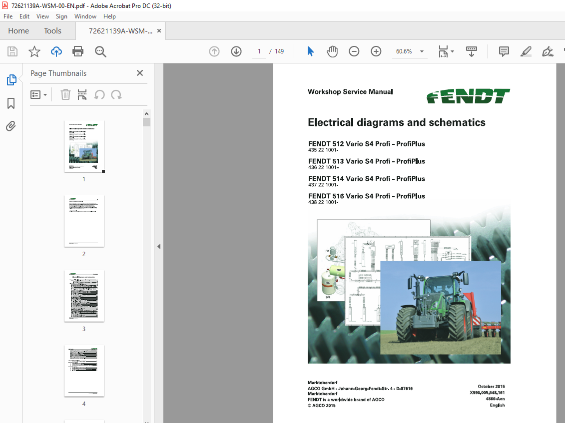
Task: Open the Sign menu
Action: (x=61, y=16)
